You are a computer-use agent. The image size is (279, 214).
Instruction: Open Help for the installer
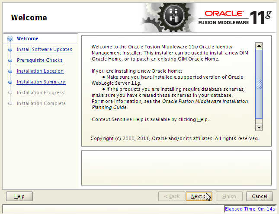pyautogui.click(x=19, y=196)
